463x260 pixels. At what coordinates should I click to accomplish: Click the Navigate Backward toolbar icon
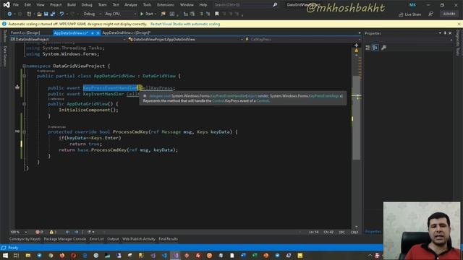(x=9, y=14)
